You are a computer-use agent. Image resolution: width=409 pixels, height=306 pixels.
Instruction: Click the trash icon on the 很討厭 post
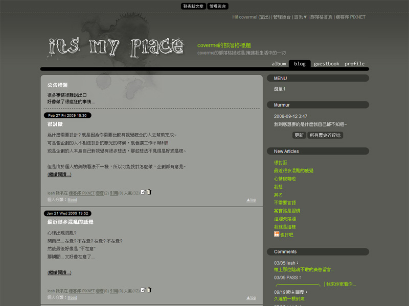pyautogui.click(x=149, y=192)
